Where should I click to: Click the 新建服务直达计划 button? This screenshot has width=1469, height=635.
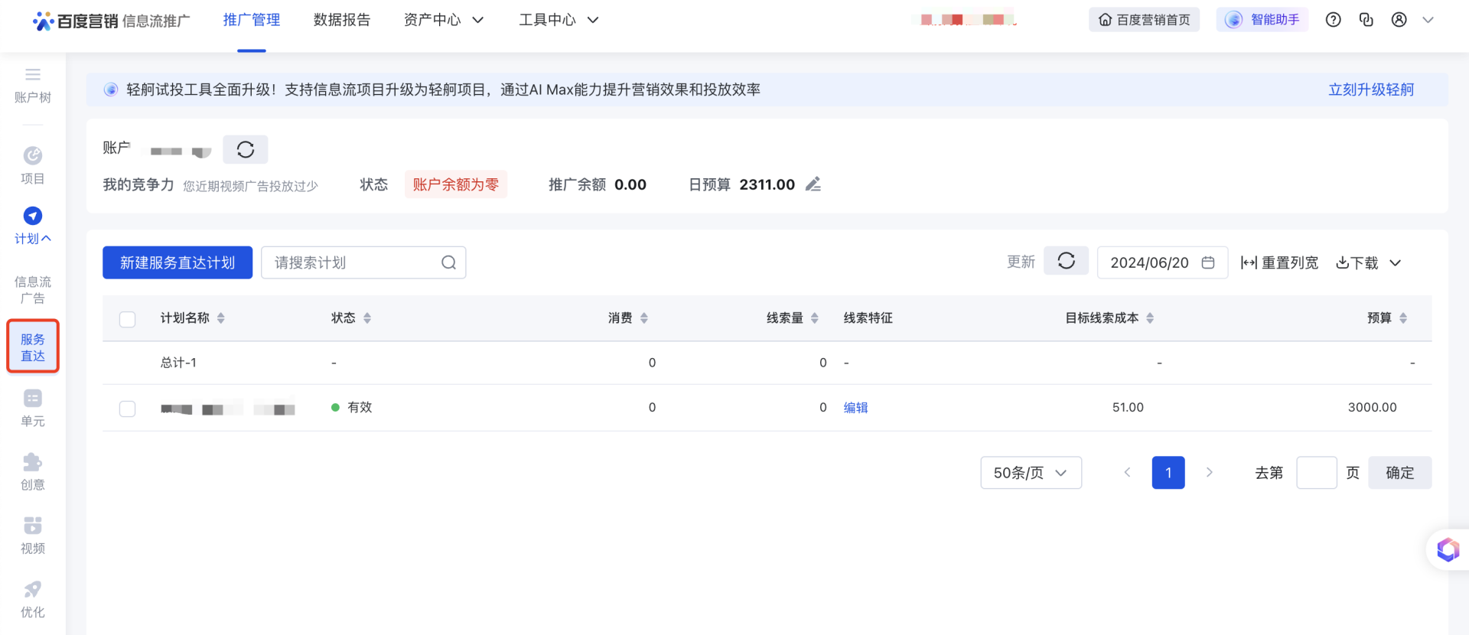click(178, 262)
